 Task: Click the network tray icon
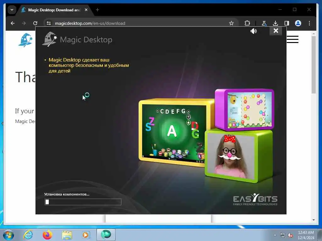(283, 235)
